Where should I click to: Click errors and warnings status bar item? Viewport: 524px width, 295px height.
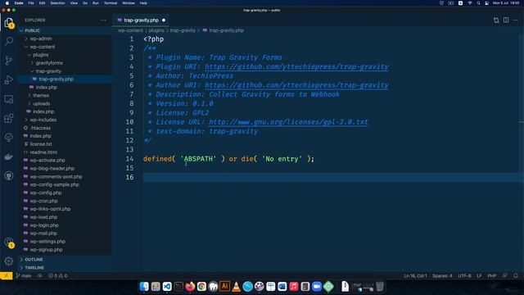(58, 276)
